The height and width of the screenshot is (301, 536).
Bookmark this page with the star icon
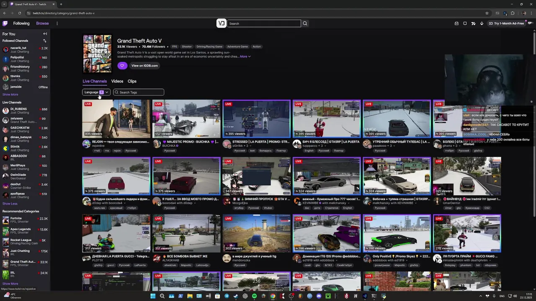487,13
